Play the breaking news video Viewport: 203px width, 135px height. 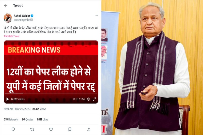tap(8, 99)
